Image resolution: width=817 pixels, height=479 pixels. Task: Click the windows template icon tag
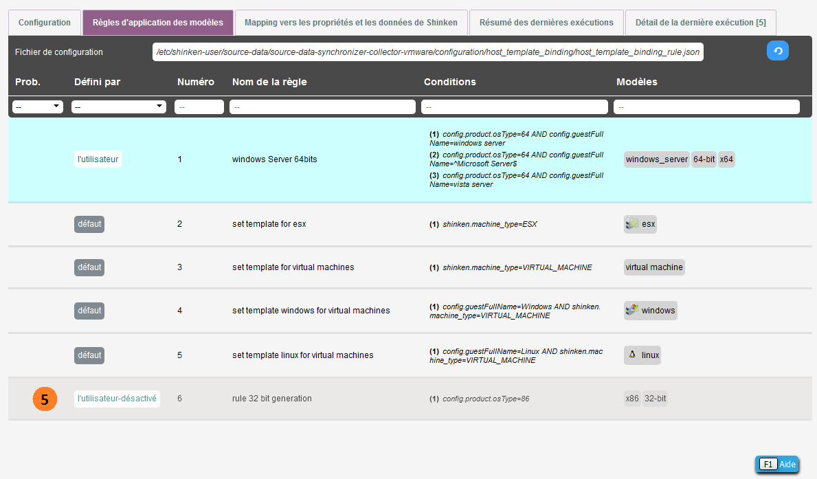tap(650, 311)
